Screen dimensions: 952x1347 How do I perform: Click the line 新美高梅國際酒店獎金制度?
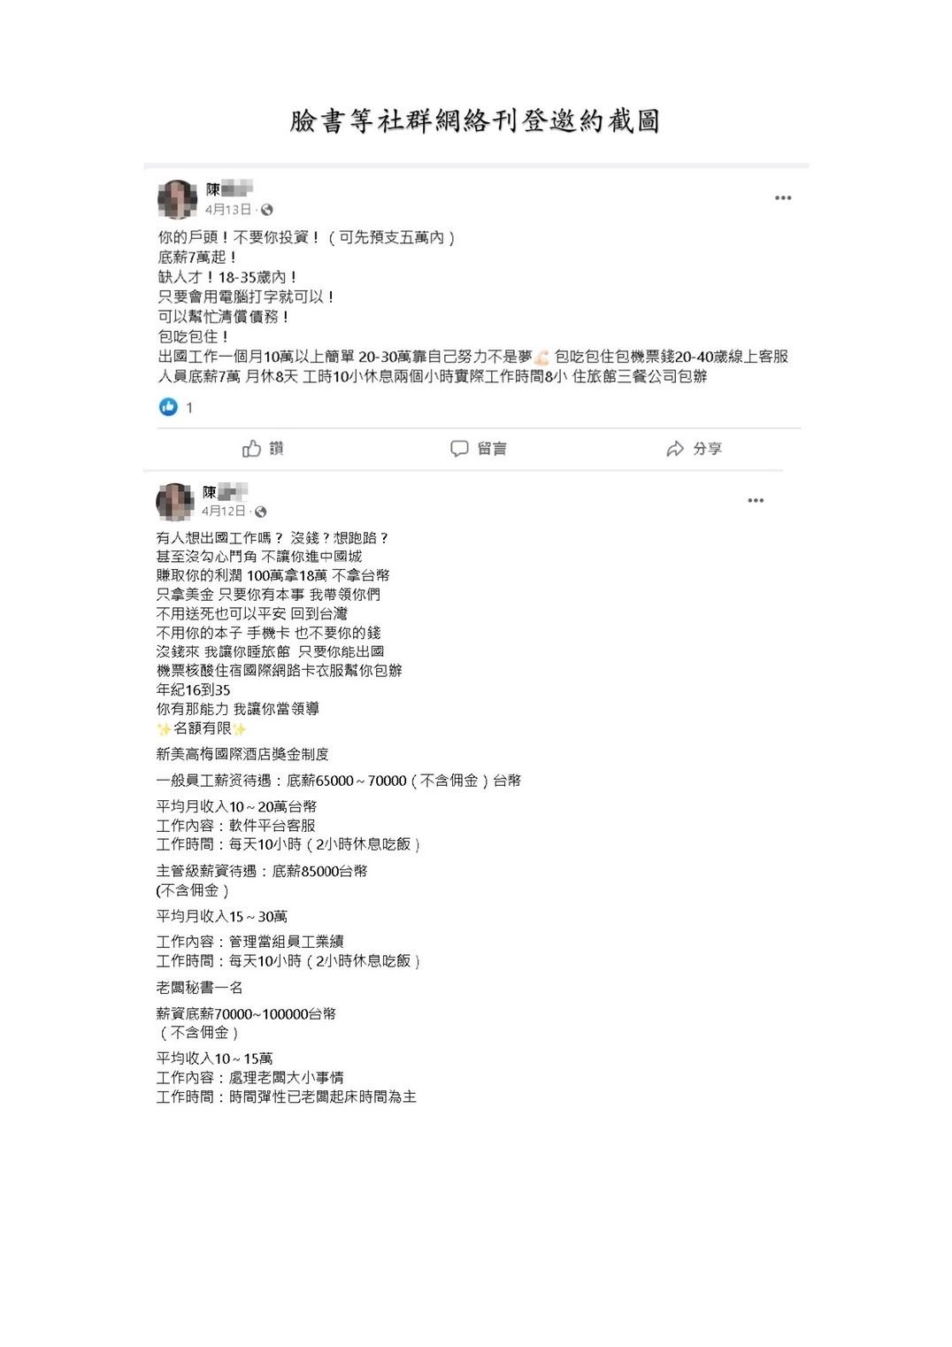242,754
